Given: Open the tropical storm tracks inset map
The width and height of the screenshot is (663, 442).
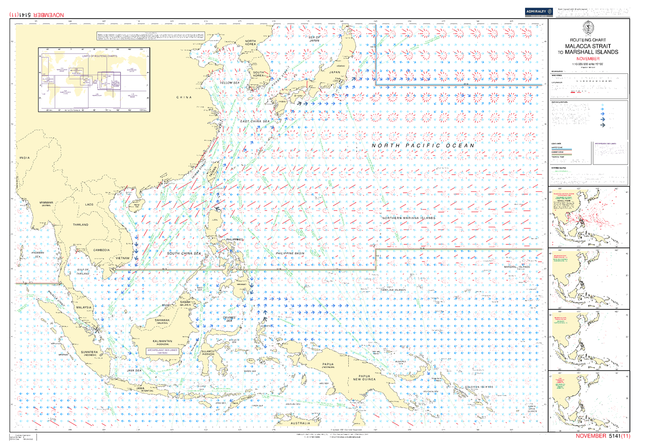Looking at the screenshot, I should coord(589,217).
